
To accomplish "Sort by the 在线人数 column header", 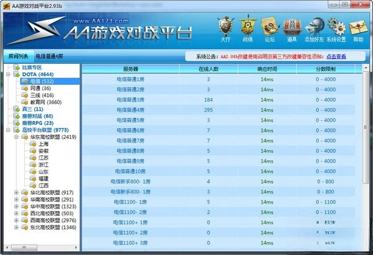I will coord(208,69).
